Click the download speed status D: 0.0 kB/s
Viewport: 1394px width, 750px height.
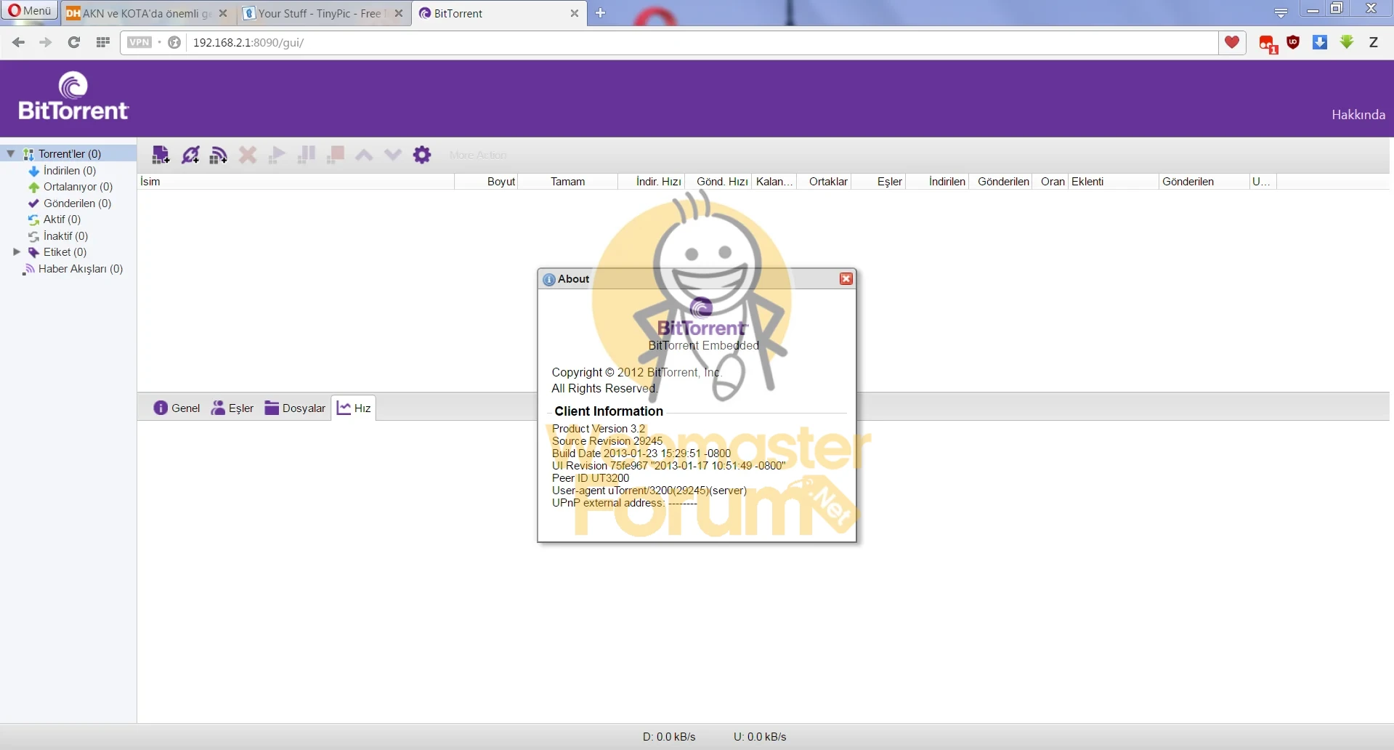click(x=669, y=736)
